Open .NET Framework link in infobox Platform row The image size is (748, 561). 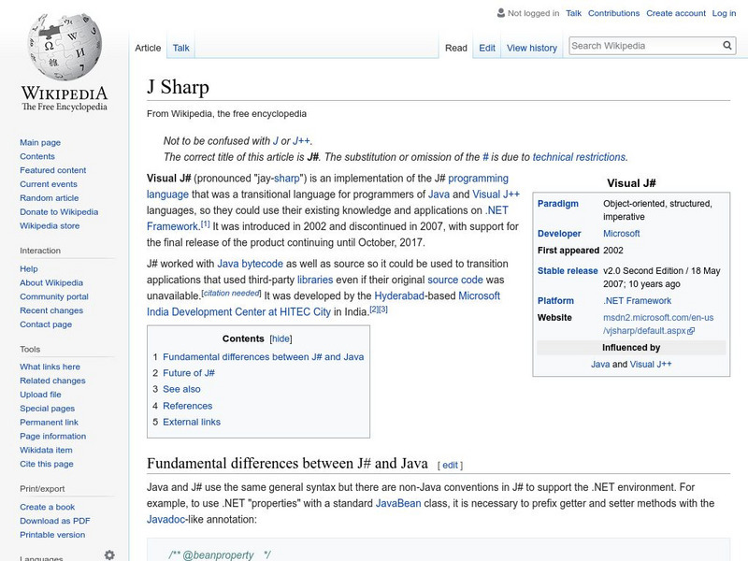click(637, 300)
